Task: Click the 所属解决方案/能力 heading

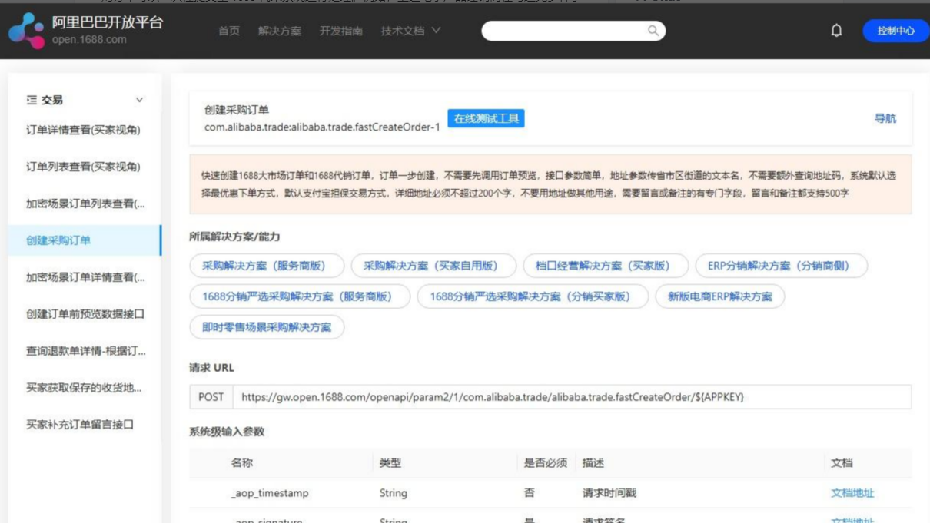Action: point(234,237)
